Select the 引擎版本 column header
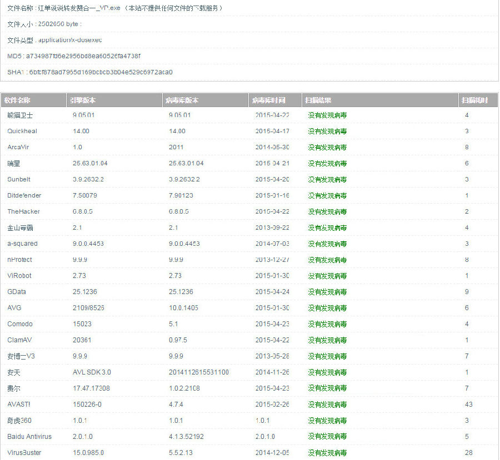Screen dimensions: 500x460 tap(114, 100)
